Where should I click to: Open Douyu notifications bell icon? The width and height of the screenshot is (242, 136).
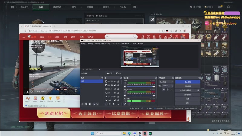coord(165,36)
